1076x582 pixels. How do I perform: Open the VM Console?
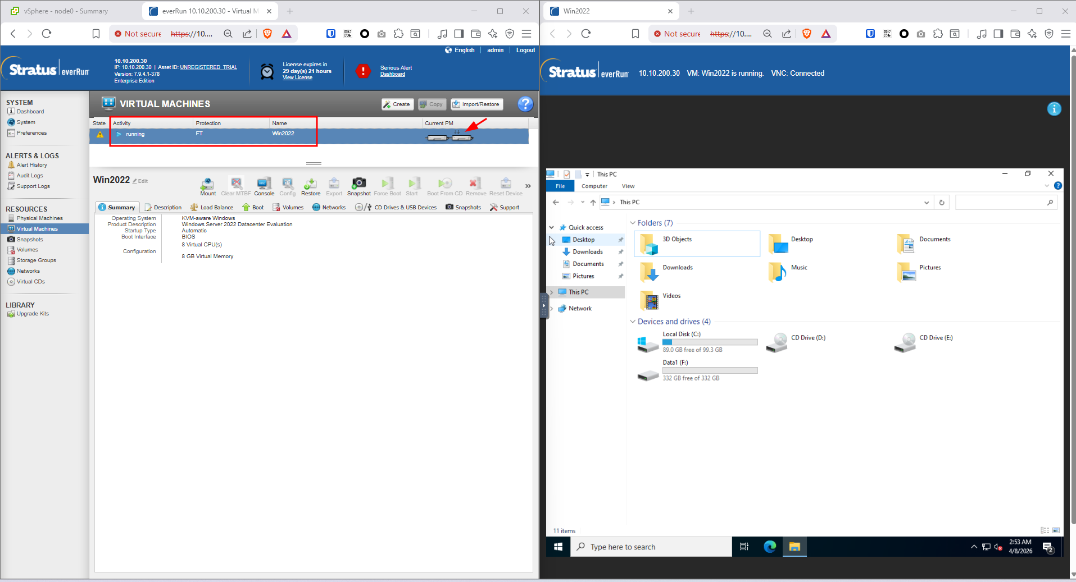pos(264,184)
